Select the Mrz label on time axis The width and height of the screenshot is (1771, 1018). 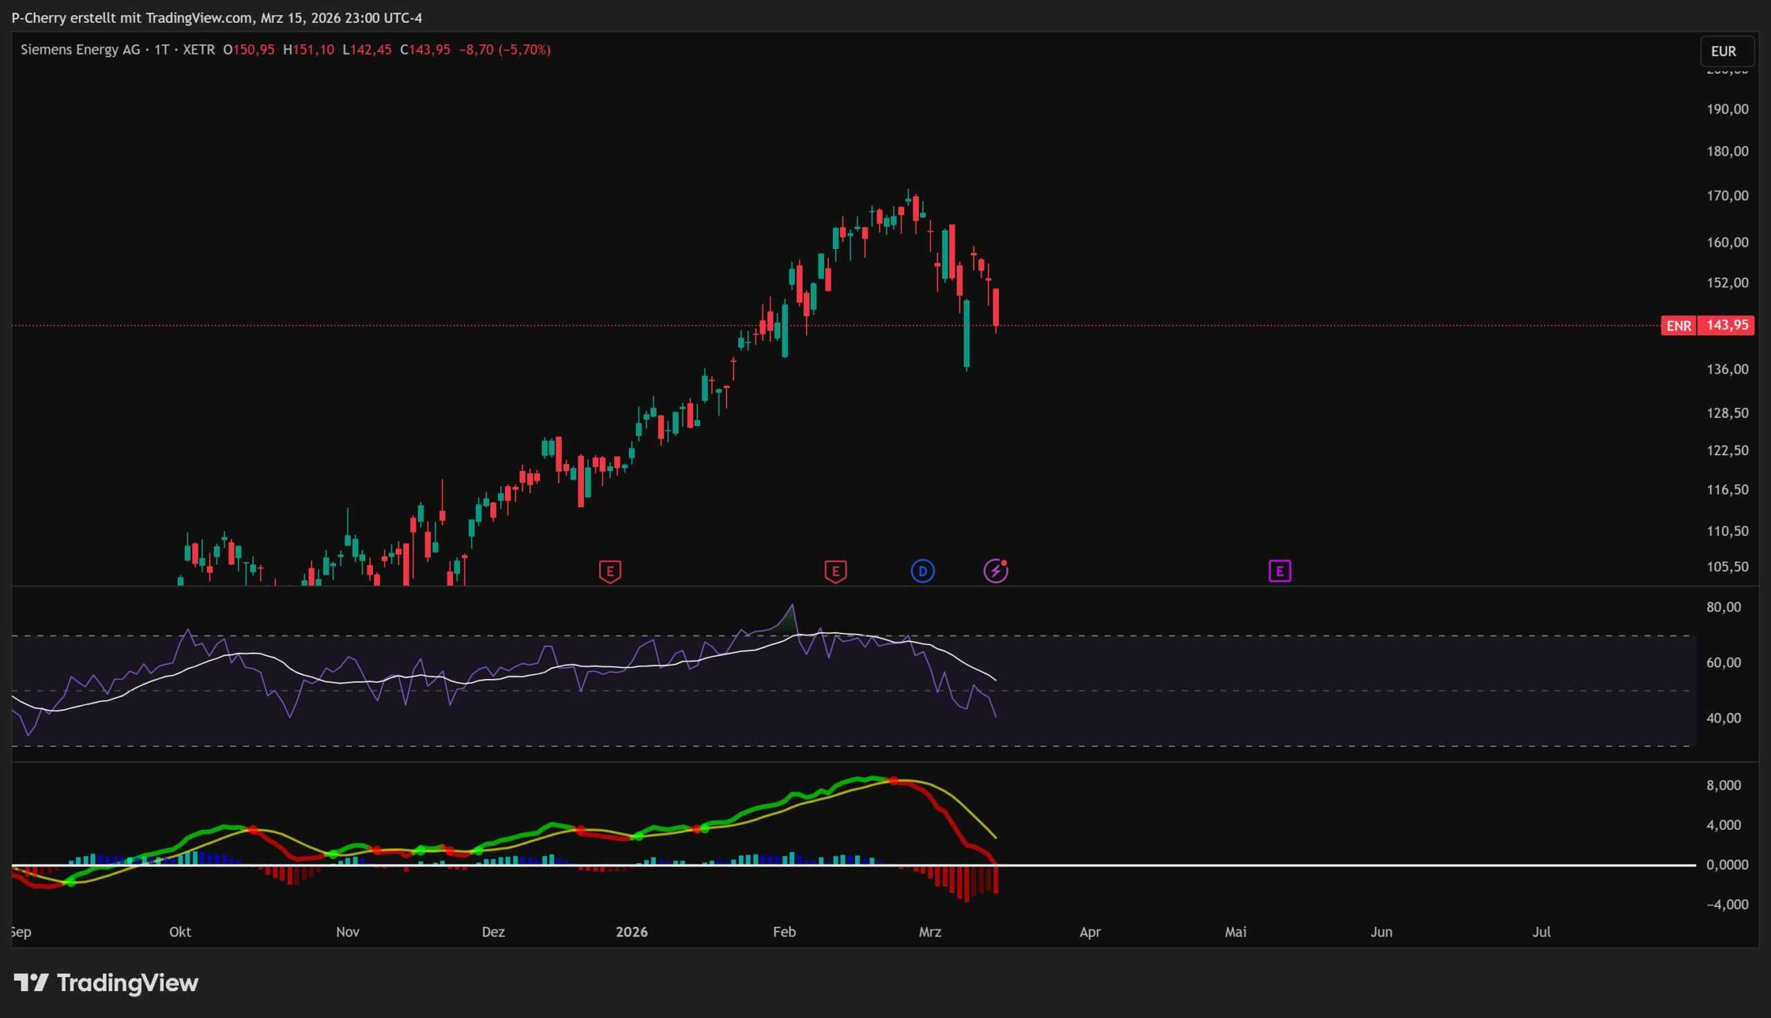tap(929, 932)
